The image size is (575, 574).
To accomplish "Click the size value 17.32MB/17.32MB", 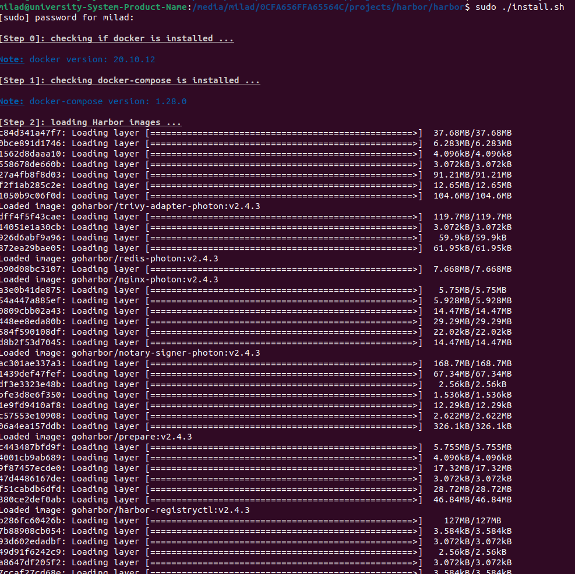I will coord(472,468).
